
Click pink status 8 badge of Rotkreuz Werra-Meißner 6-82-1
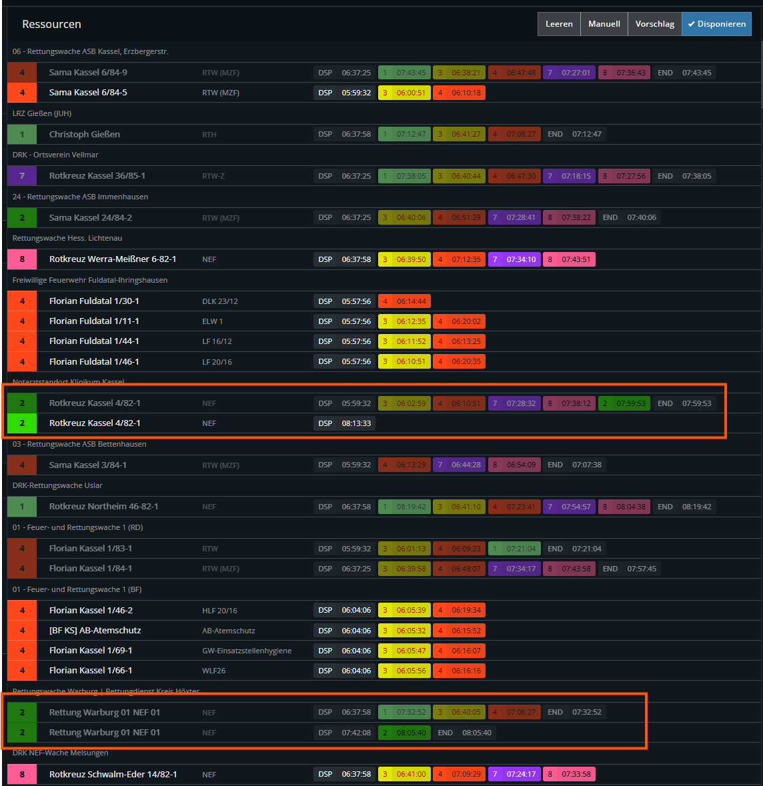point(22,259)
